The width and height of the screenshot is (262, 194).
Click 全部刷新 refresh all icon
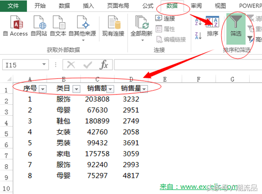[x=141, y=22]
